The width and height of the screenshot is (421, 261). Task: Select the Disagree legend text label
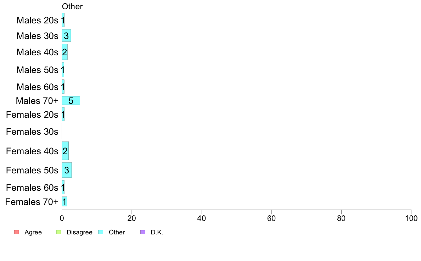[79, 232]
